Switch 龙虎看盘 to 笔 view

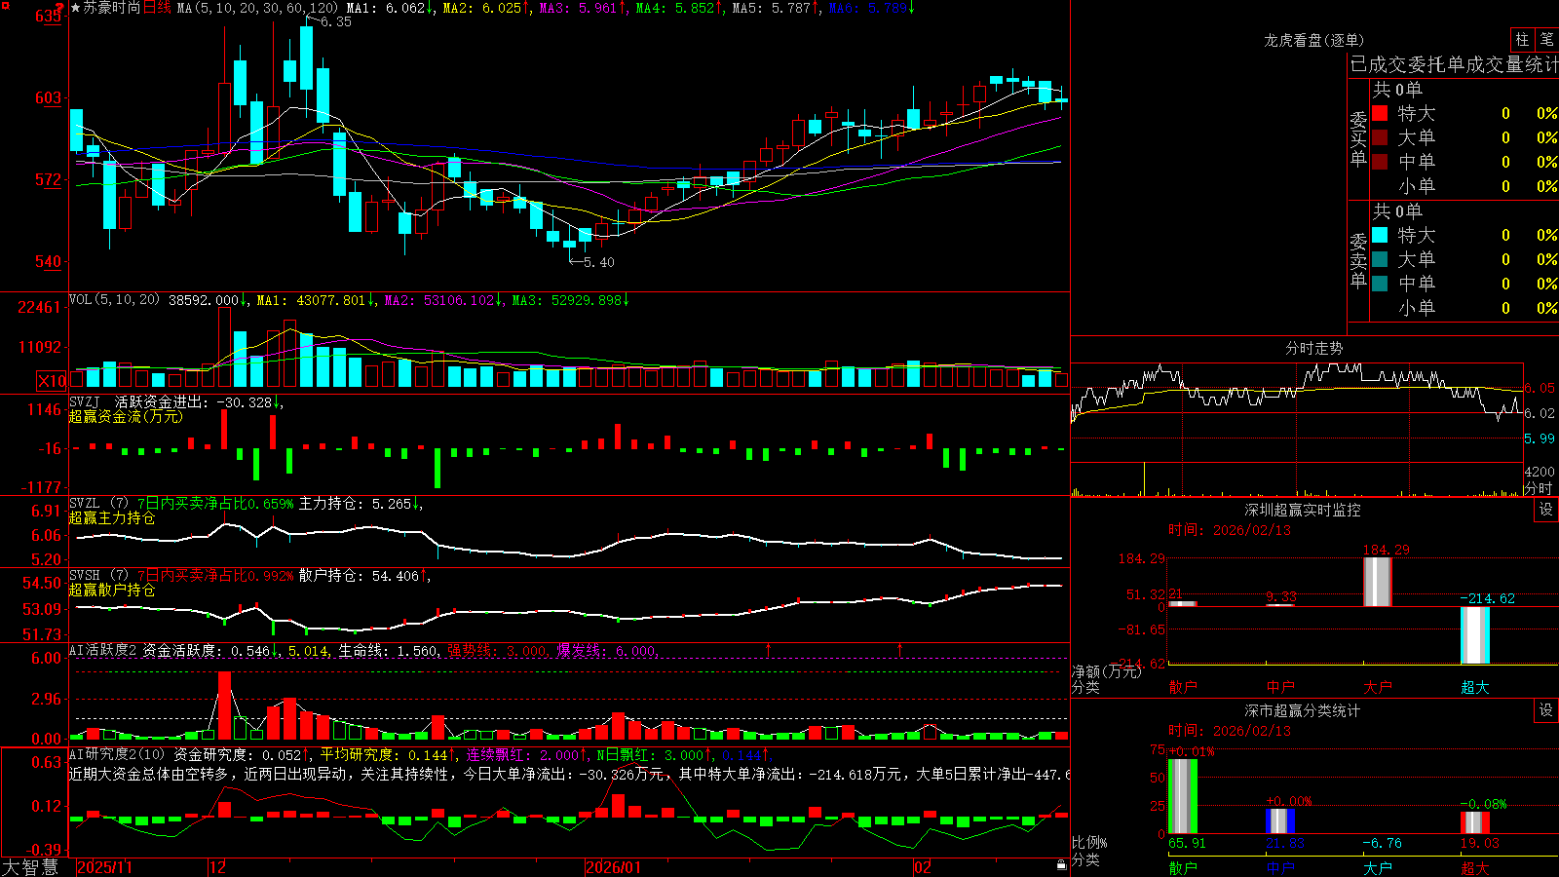tap(1547, 40)
